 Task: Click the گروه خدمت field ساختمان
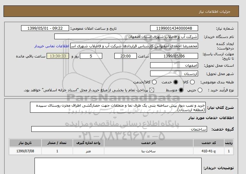click(x=119, y=129)
